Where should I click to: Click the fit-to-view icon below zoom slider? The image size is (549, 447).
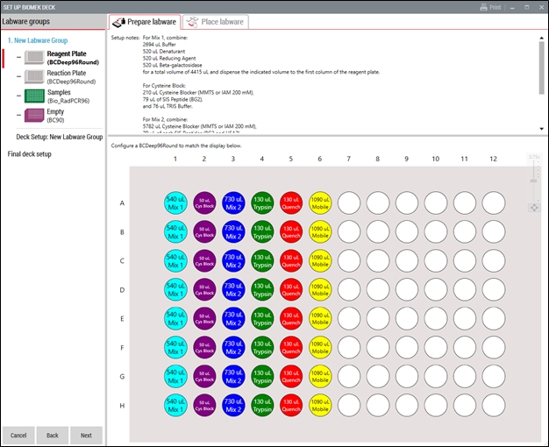(534, 209)
